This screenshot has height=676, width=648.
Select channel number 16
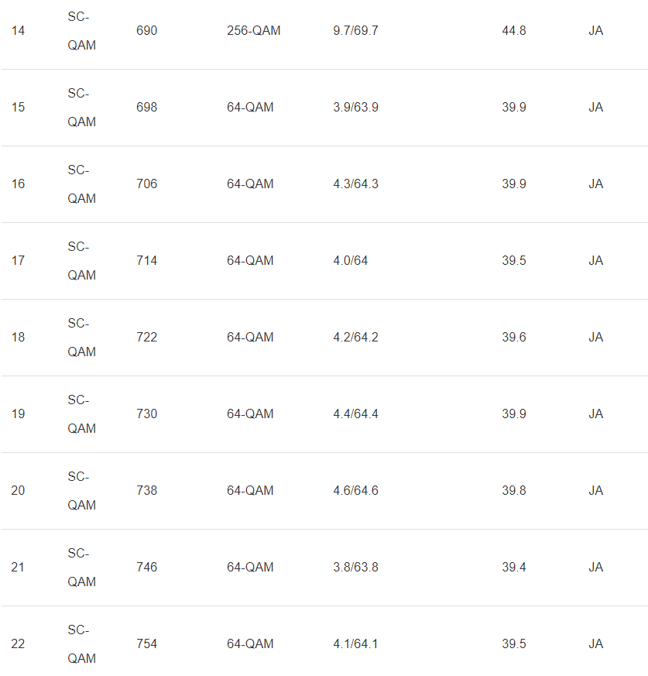[x=18, y=184]
